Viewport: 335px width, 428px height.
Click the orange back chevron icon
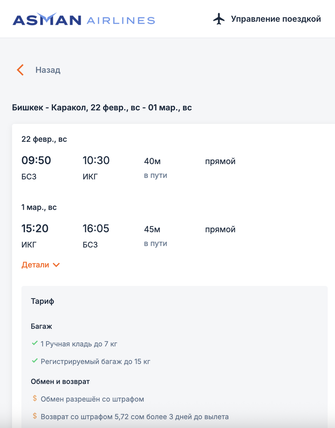20,70
